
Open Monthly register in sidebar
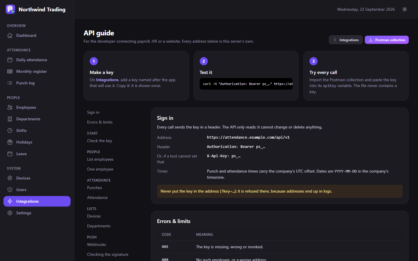(x=37, y=71)
